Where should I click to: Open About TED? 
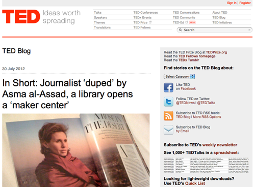coord(220,13)
